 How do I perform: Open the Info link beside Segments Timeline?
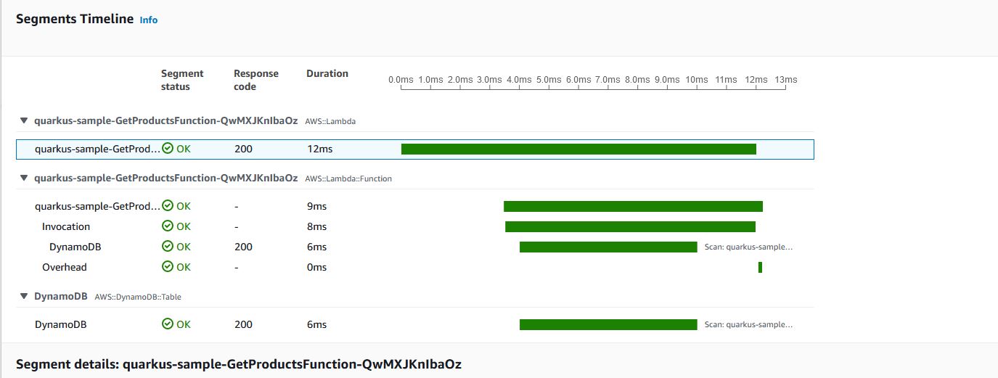pos(149,20)
